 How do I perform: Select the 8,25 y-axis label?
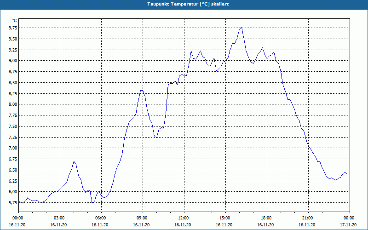click(x=13, y=93)
